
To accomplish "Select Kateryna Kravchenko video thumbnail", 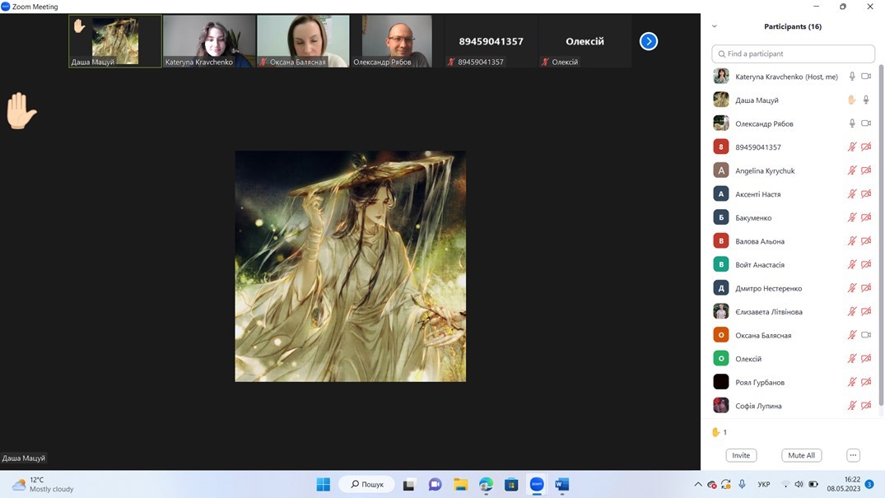I will point(209,41).
